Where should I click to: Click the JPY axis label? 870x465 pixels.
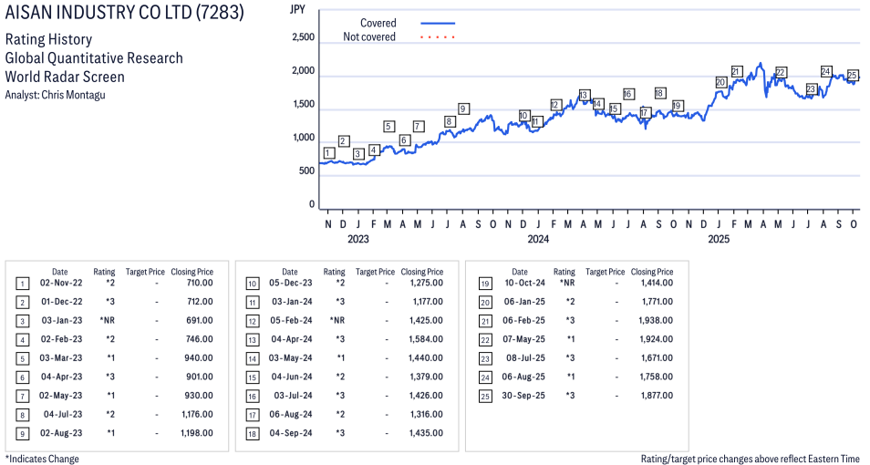pyautogui.click(x=296, y=9)
